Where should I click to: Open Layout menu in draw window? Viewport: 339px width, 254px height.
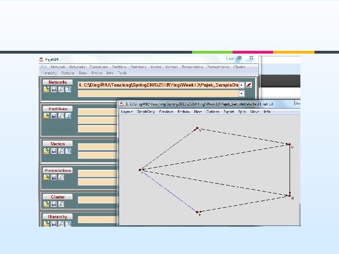(127, 111)
